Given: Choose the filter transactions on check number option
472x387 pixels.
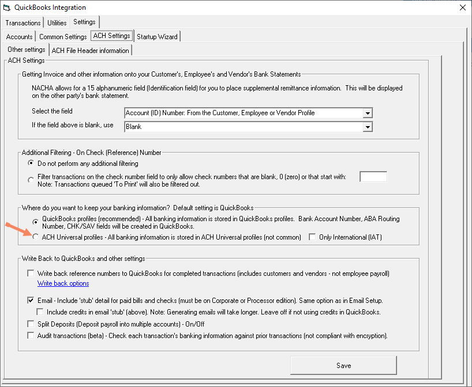Looking at the screenshot, I should 31,180.
